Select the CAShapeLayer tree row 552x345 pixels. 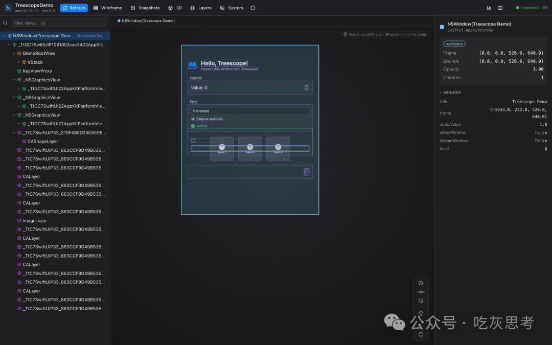tap(55, 142)
